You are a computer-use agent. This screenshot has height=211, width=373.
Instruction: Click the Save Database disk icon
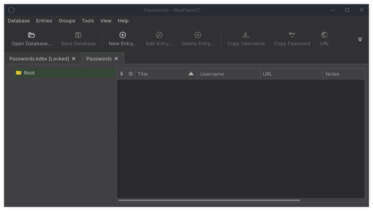click(78, 35)
